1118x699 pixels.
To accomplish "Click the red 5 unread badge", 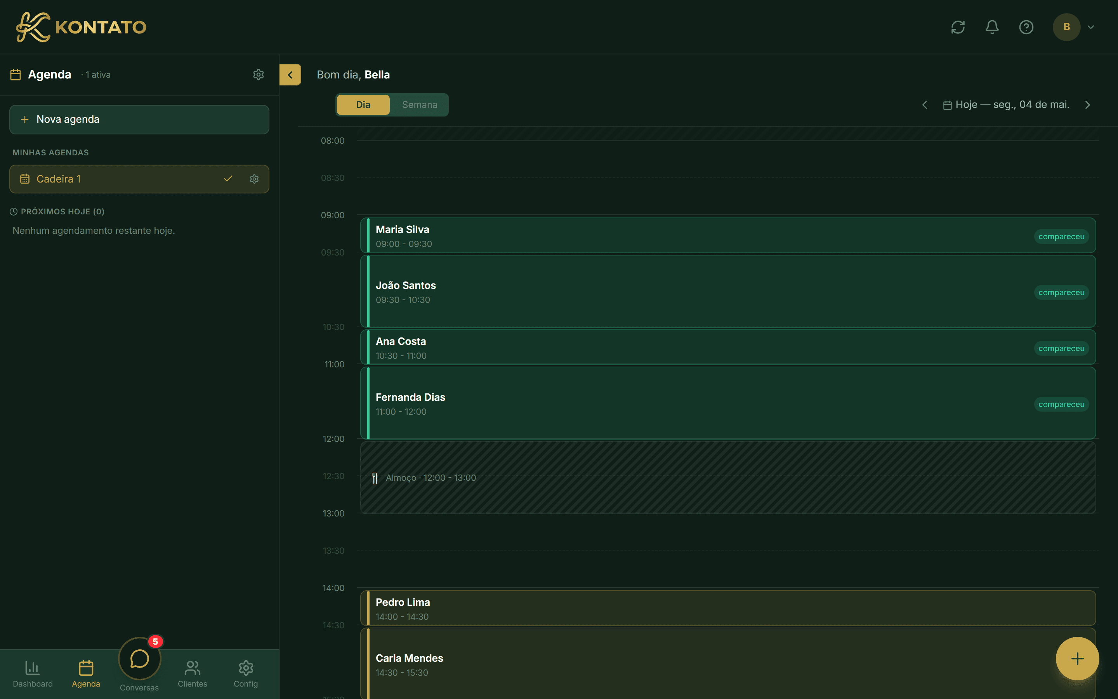I will tap(155, 642).
